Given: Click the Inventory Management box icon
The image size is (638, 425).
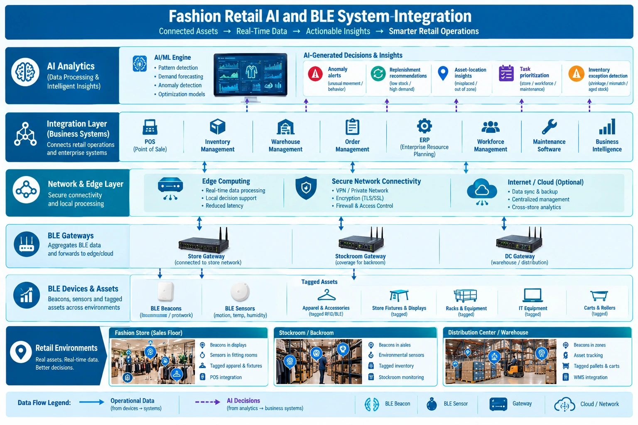Looking at the screenshot, I should click(218, 127).
